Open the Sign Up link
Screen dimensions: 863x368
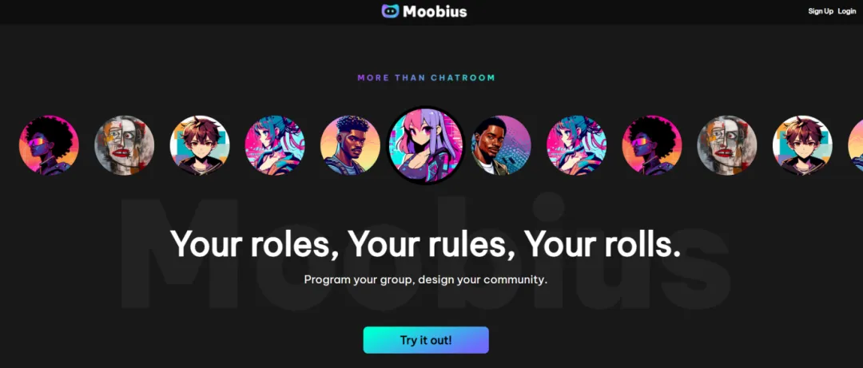821,11
